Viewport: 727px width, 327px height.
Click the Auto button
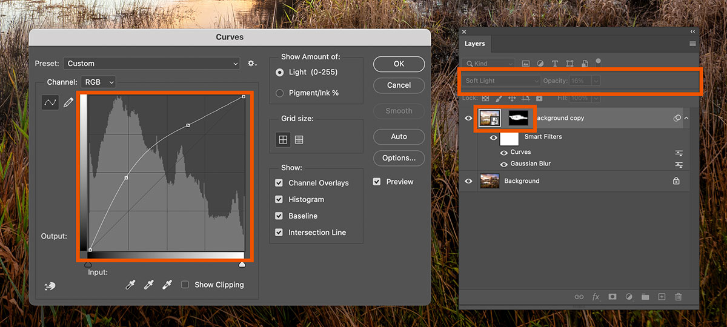(399, 136)
